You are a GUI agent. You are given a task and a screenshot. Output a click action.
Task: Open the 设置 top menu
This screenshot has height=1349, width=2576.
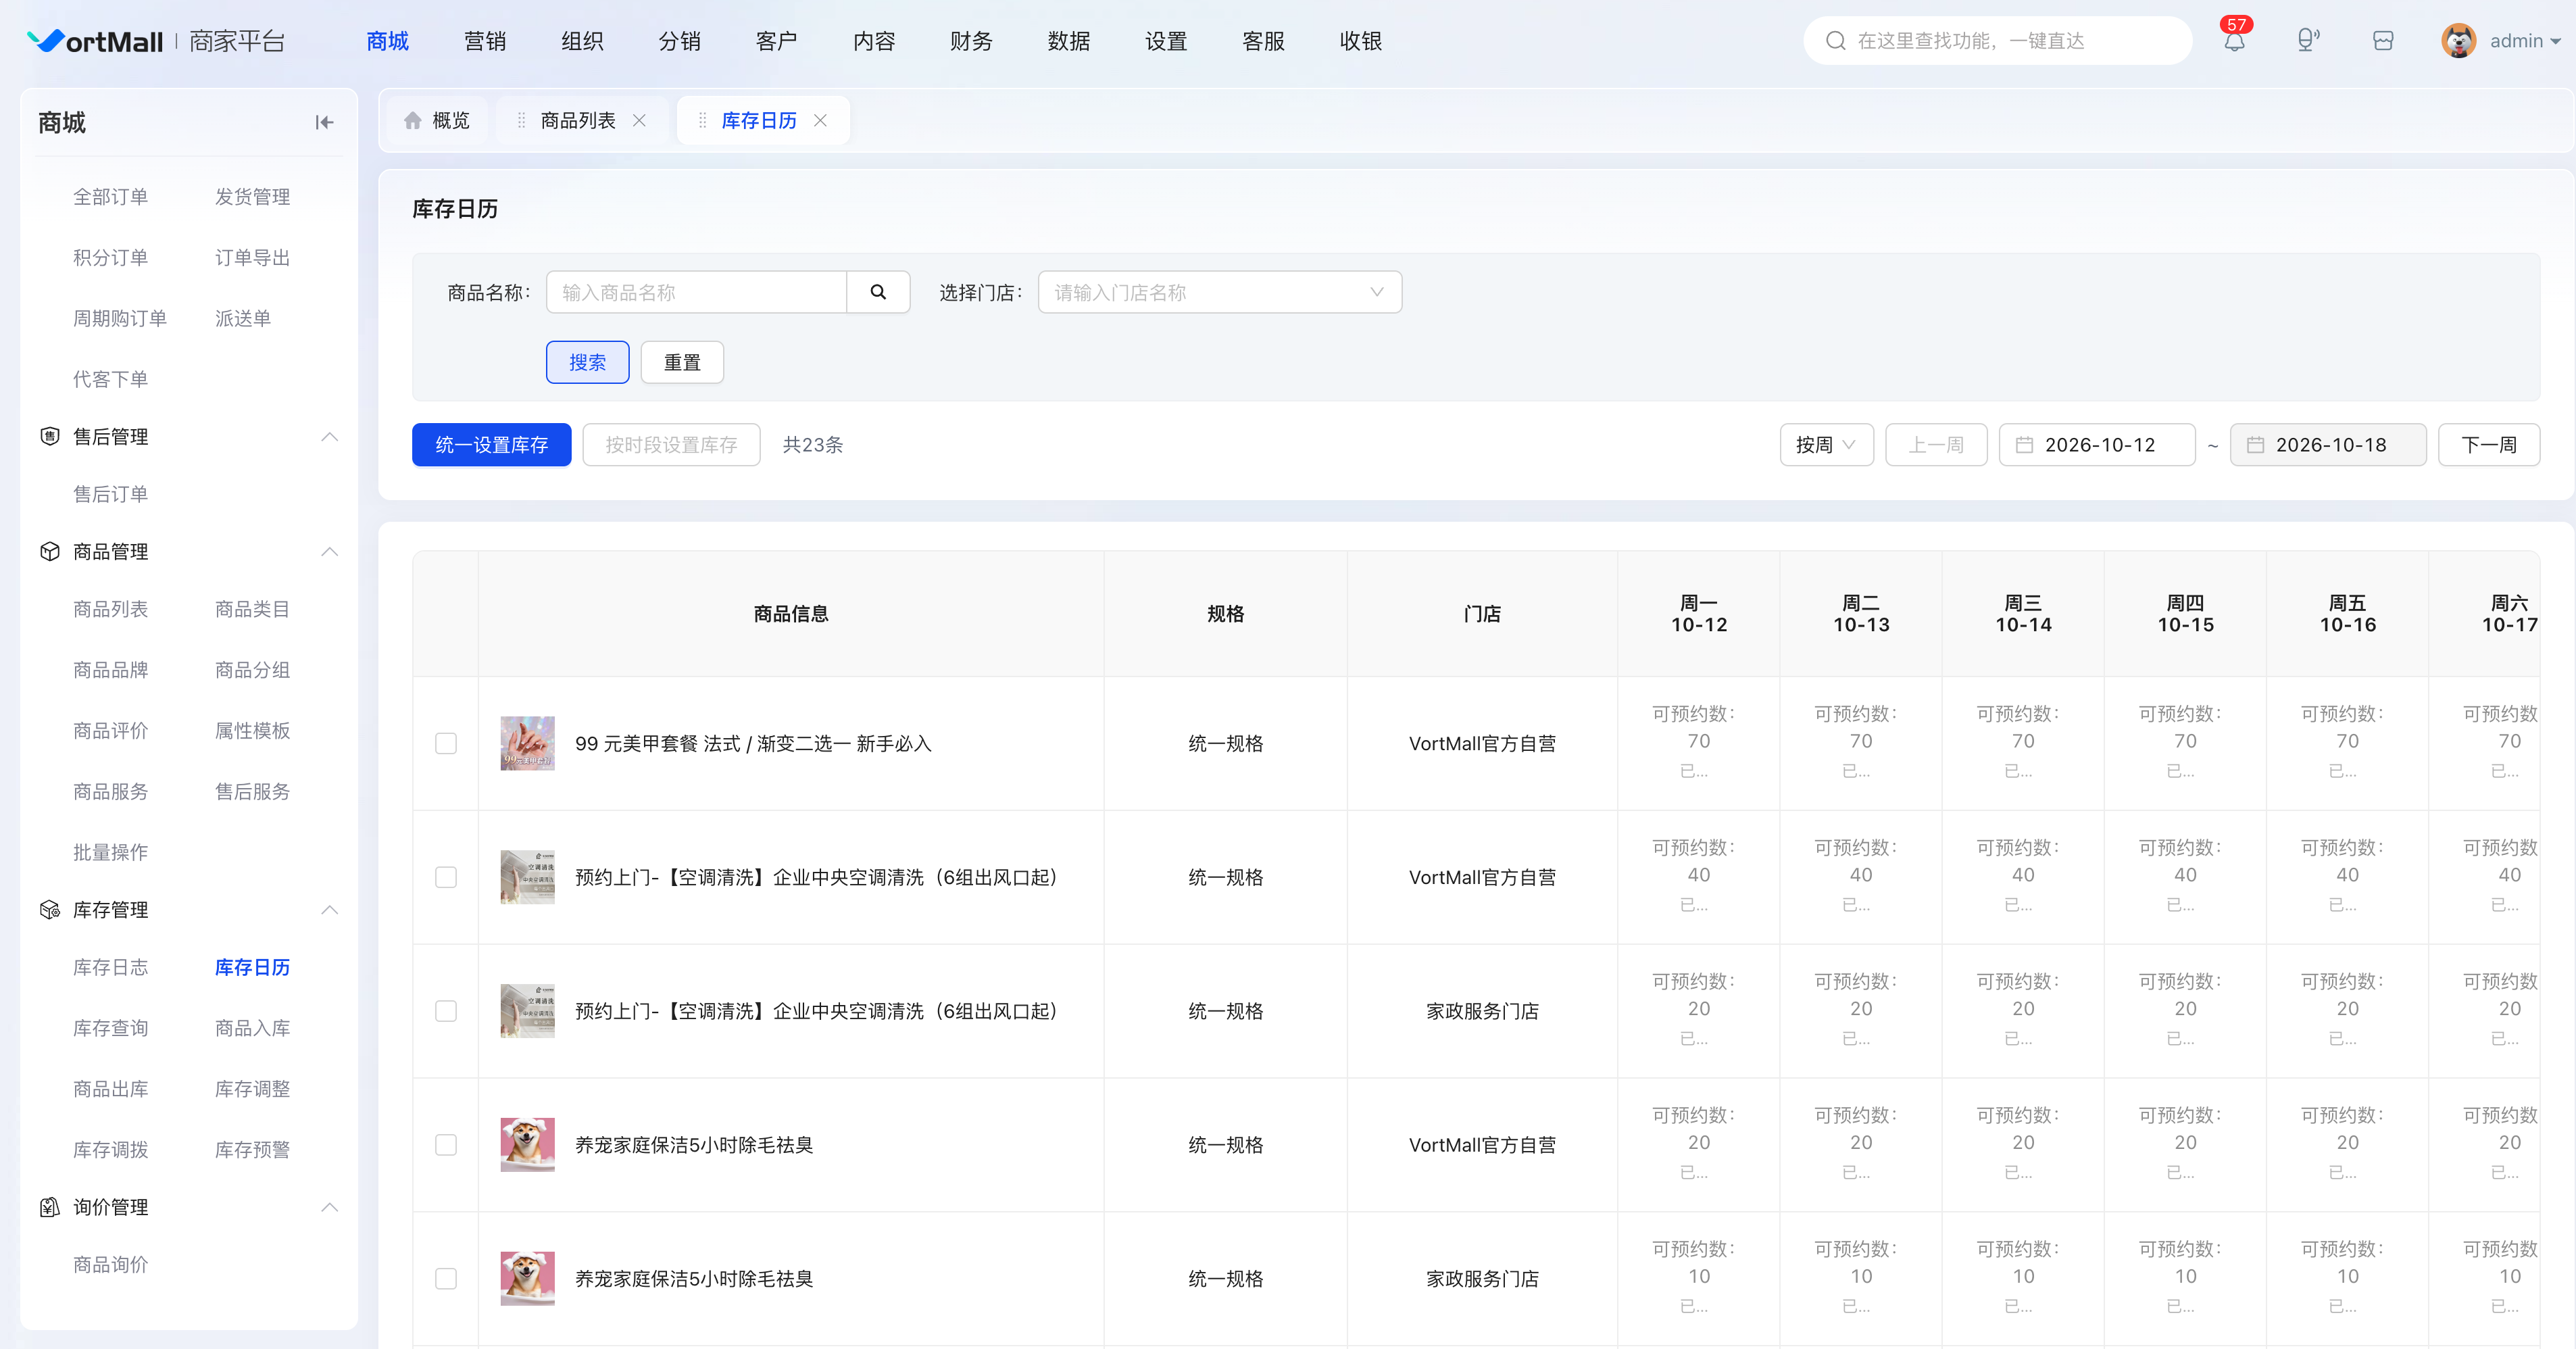tap(1166, 41)
